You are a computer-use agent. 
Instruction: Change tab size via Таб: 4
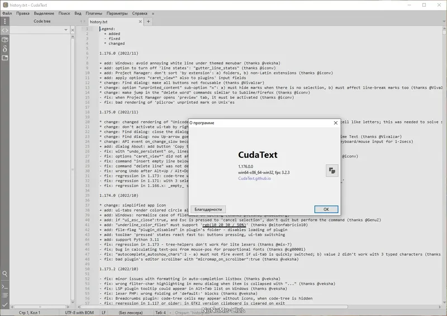pos(160,313)
